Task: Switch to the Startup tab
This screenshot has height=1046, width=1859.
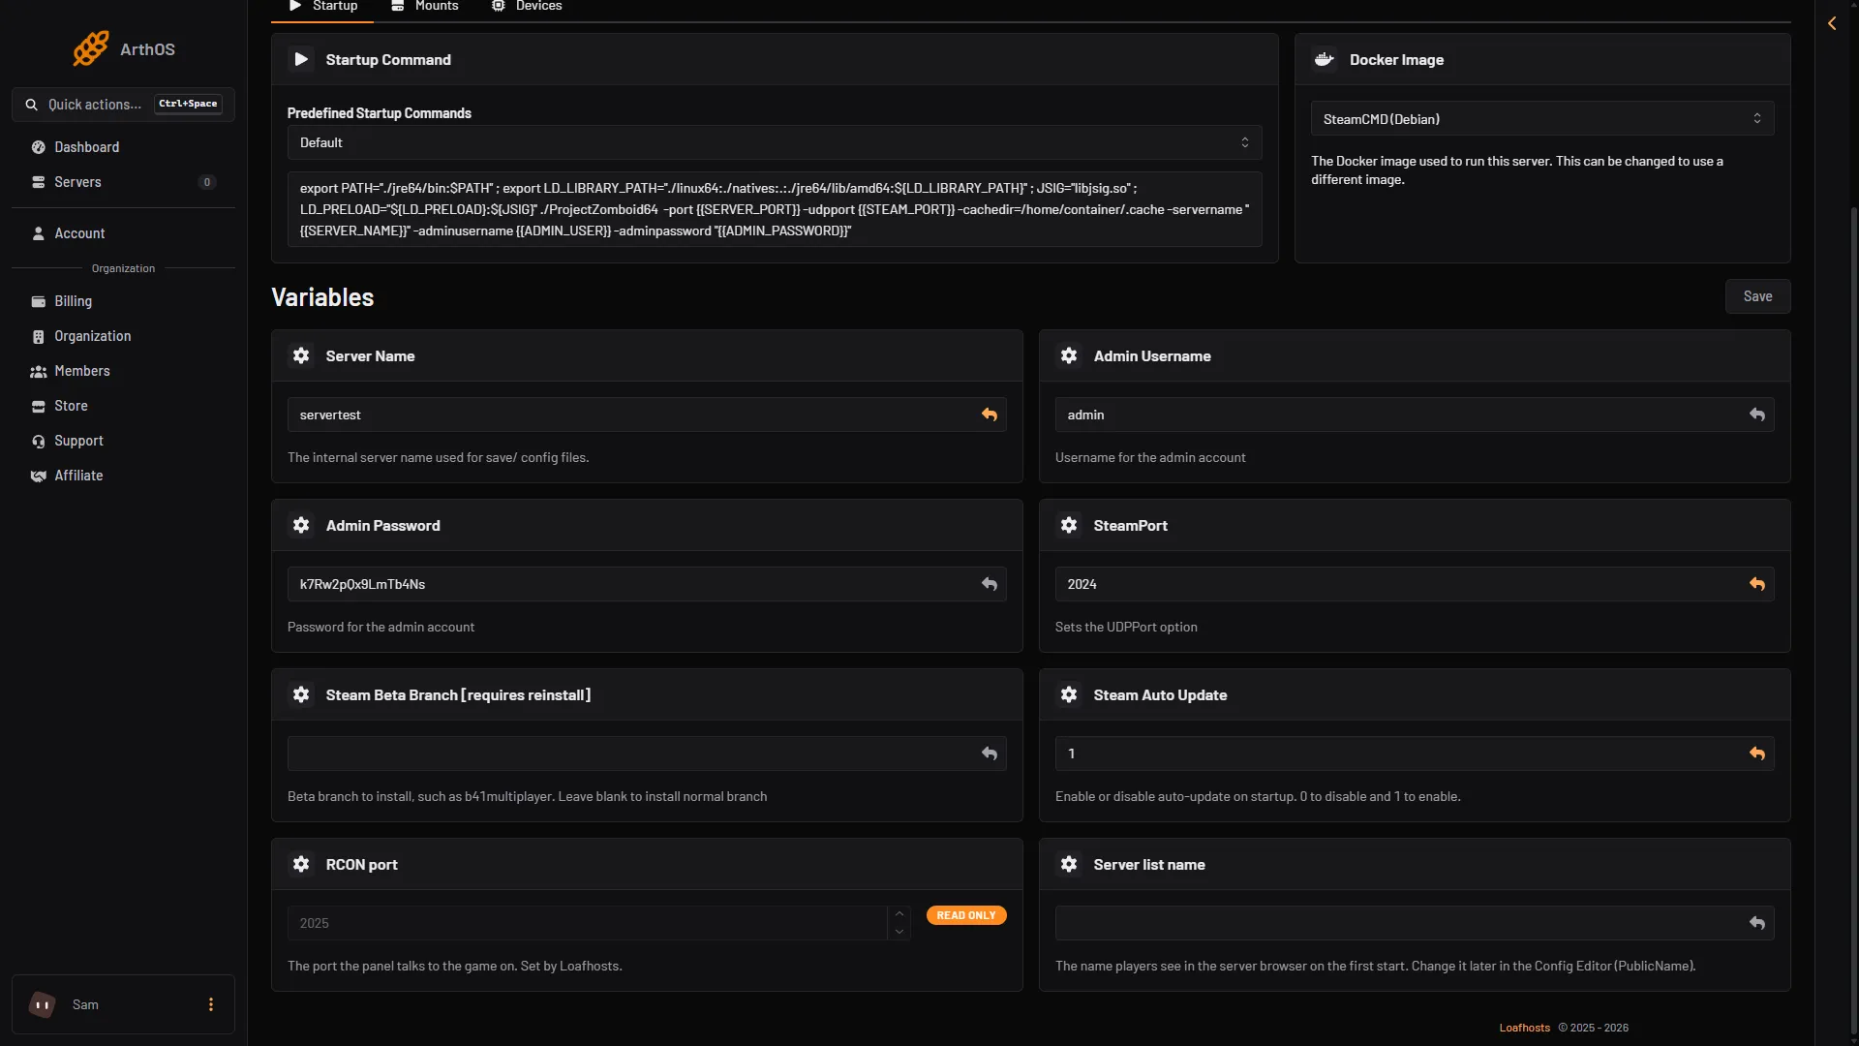Action: 323,7
